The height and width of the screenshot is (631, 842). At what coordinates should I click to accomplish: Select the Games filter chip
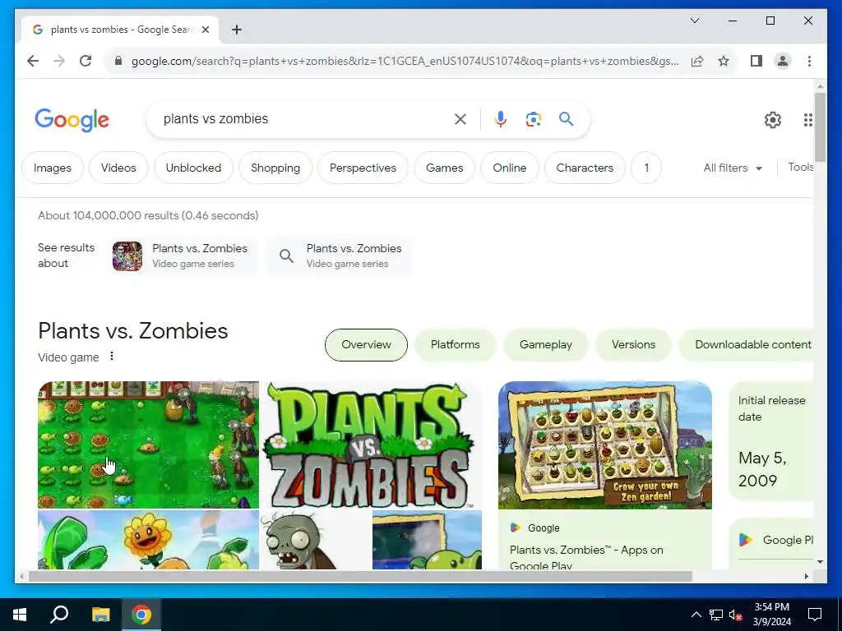tap(445, 168)
